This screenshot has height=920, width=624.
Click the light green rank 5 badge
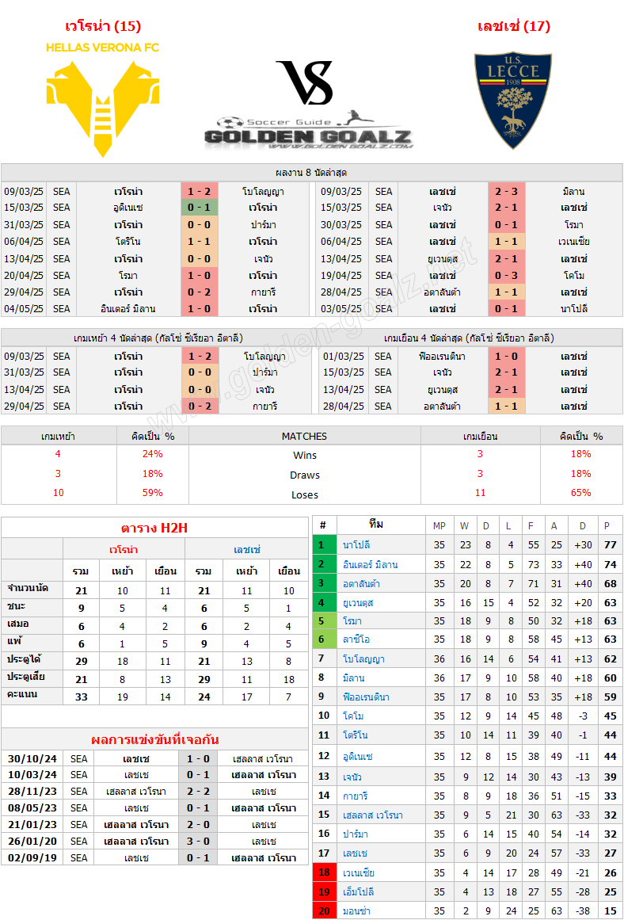click(325, 620)
